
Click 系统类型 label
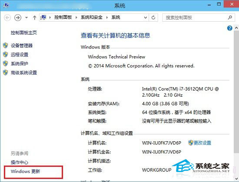tap(97, 112)
